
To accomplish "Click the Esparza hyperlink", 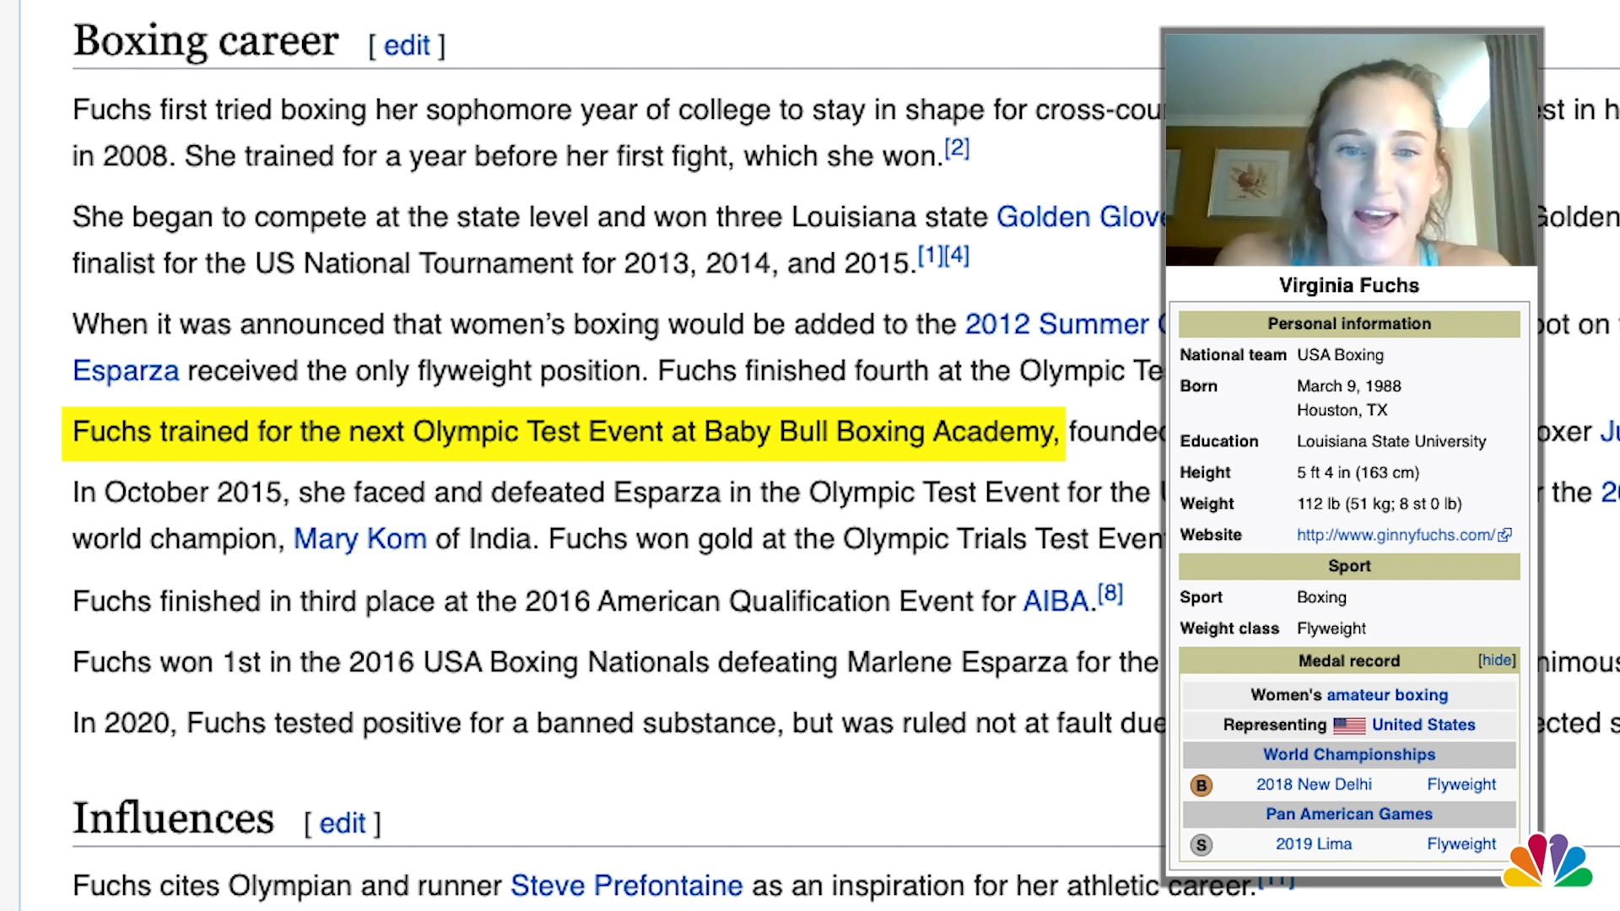I will tap(125, 370).
